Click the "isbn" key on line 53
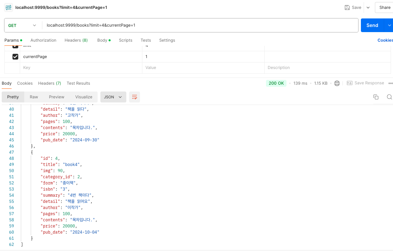The image size is (393, 251). 48,189
